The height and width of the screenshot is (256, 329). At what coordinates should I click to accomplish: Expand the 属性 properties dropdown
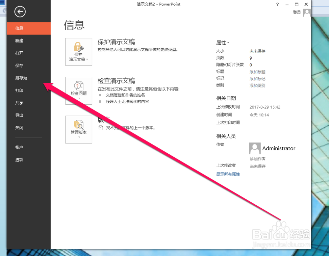223,43
